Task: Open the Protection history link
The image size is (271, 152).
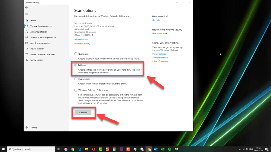Action: [82, 44]
